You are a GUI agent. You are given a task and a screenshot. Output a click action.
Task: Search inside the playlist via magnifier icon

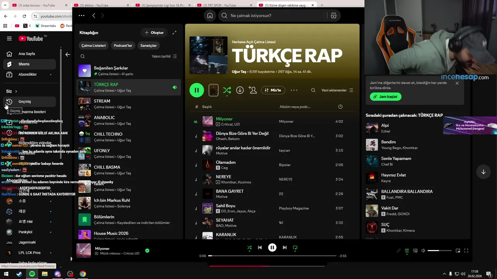coord(313,90)
